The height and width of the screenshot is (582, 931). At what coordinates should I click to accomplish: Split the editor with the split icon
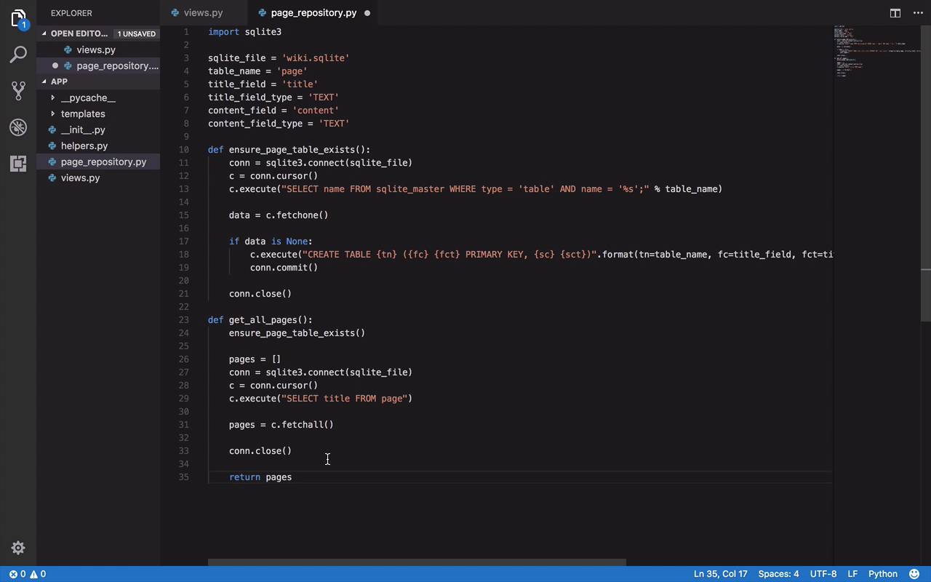[x=895, y=13]
